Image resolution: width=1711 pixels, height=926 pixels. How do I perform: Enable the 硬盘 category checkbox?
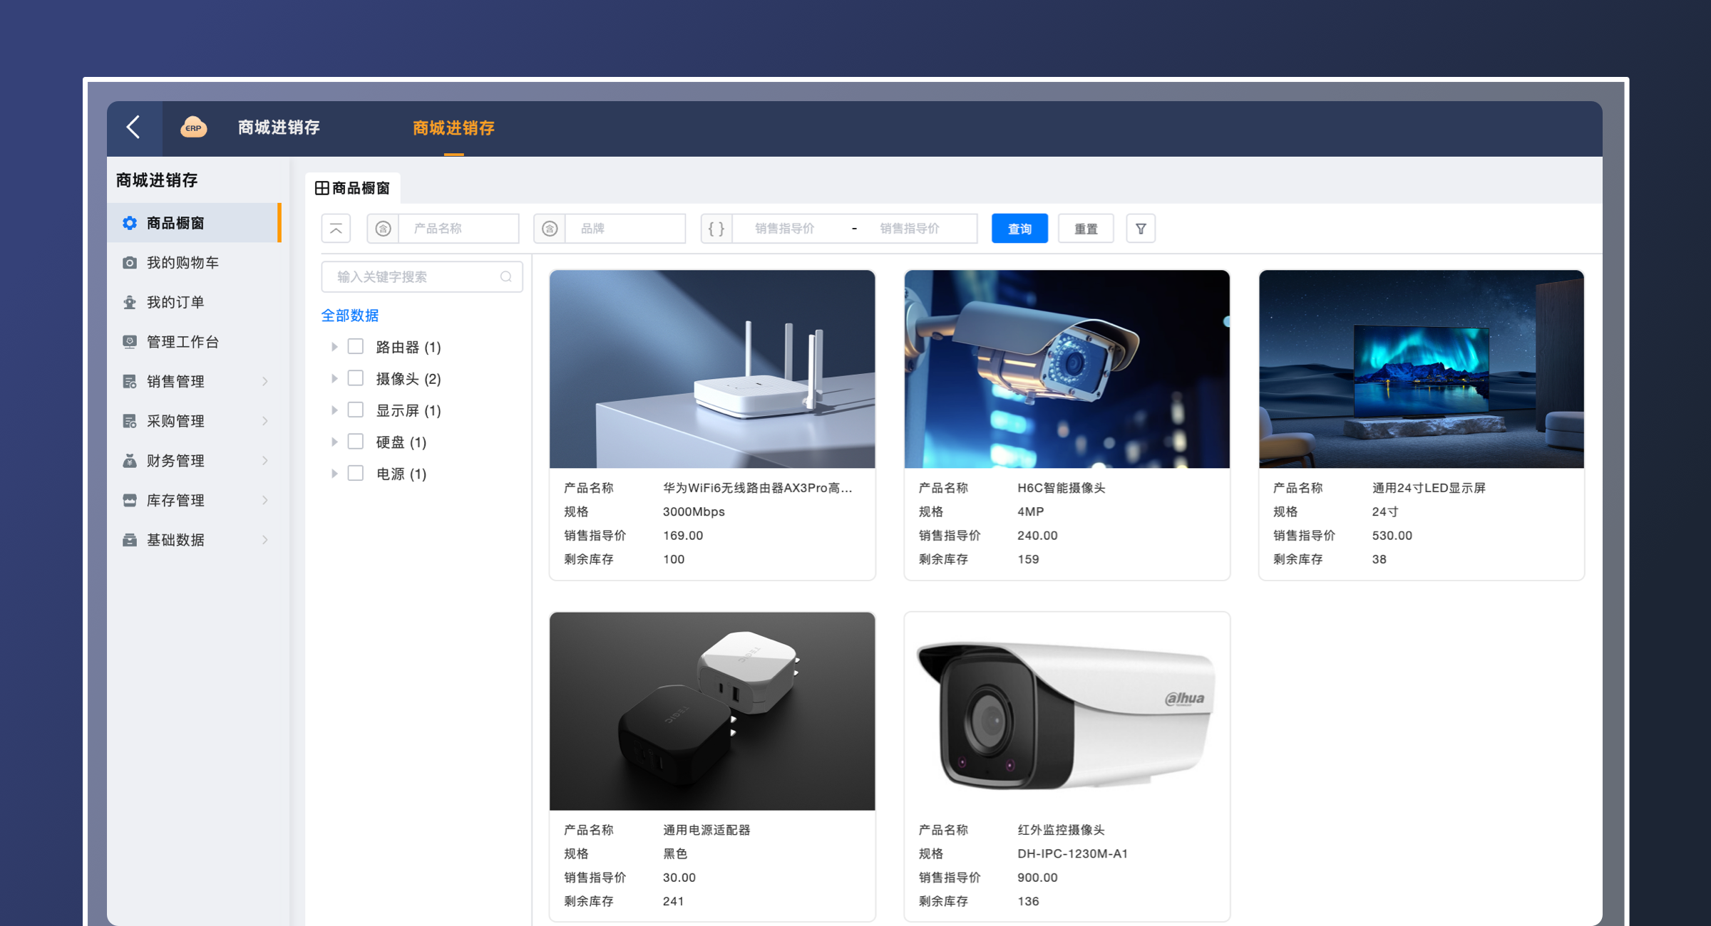(x=355, y=442)
